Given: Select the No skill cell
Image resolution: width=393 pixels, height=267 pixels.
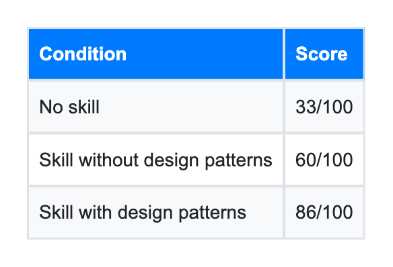Looking at the screenshot, I should 155,107.
